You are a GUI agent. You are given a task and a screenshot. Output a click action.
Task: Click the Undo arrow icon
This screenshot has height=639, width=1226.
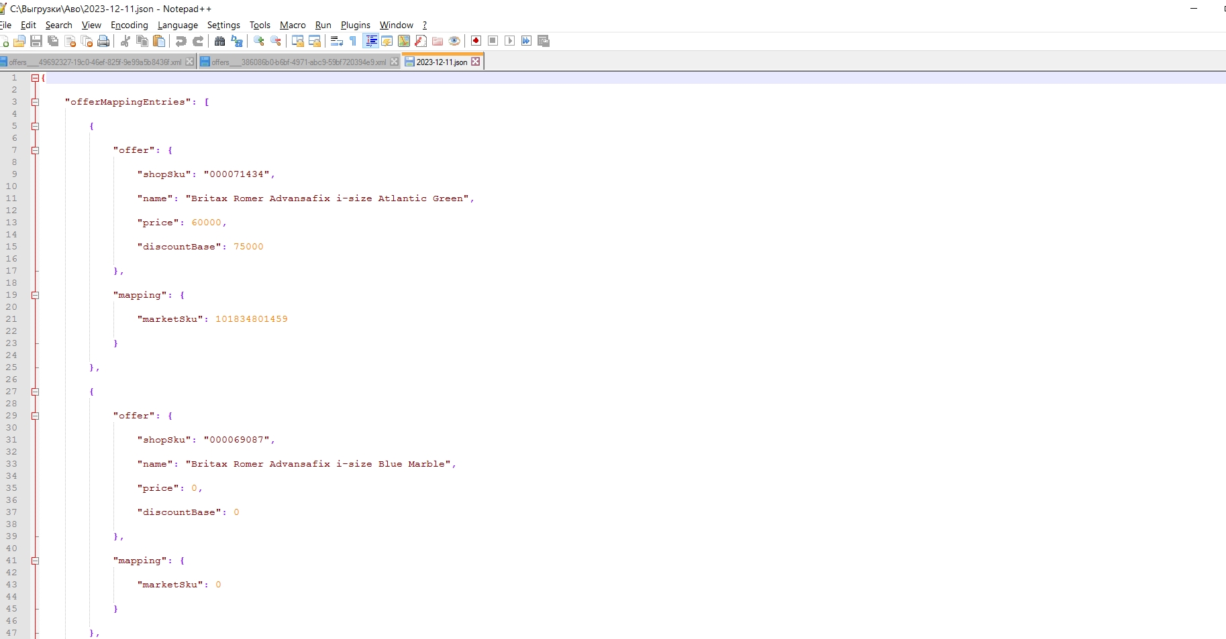pos(181,41)
